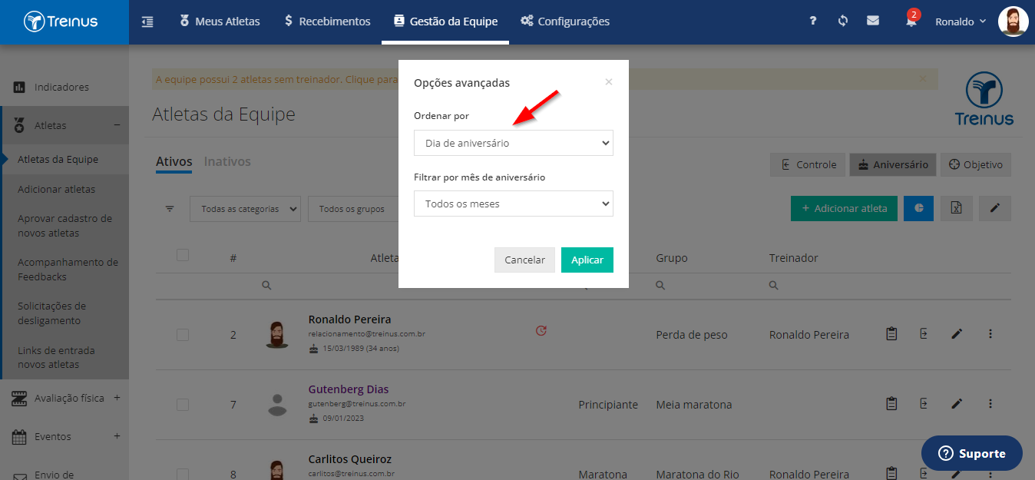Apply advanced options with Aplicar
The height and width of the screenshot is (480, 1035).
587,260
